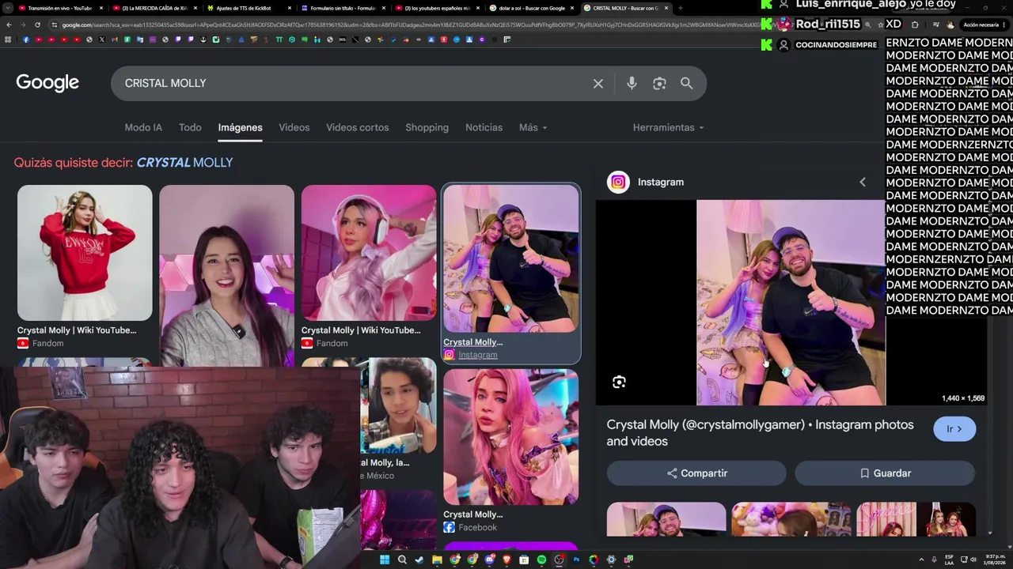Open taskbar Search
This screenshot has height=569, width=1013.
pyautogui.click(x=402, y=560)
